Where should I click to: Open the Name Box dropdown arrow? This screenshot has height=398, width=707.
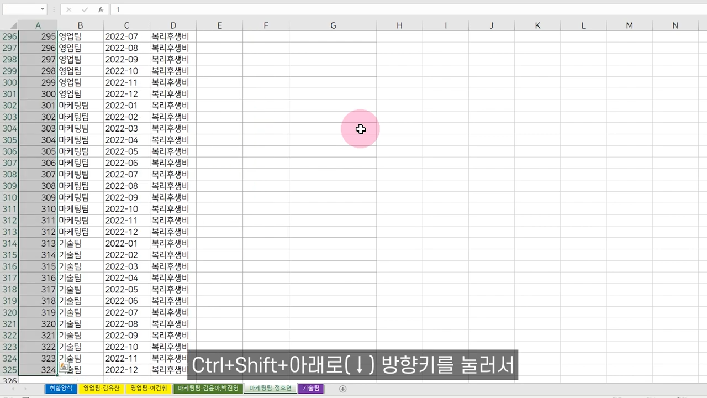click(43, 9)
